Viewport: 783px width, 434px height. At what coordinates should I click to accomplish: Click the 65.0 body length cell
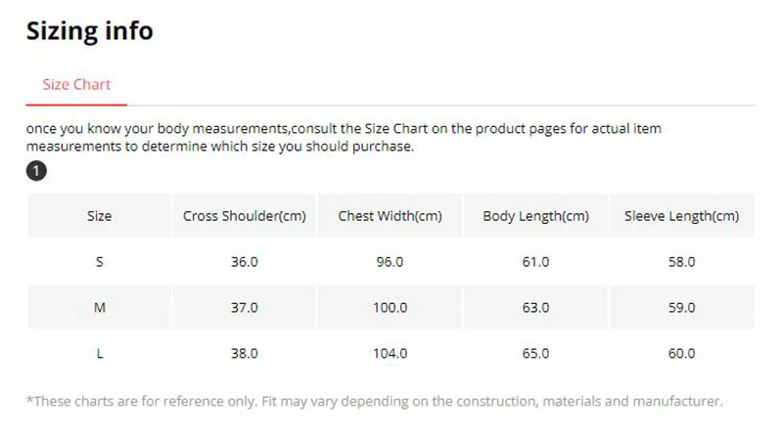pyautogui.click(x=535, y=353)
